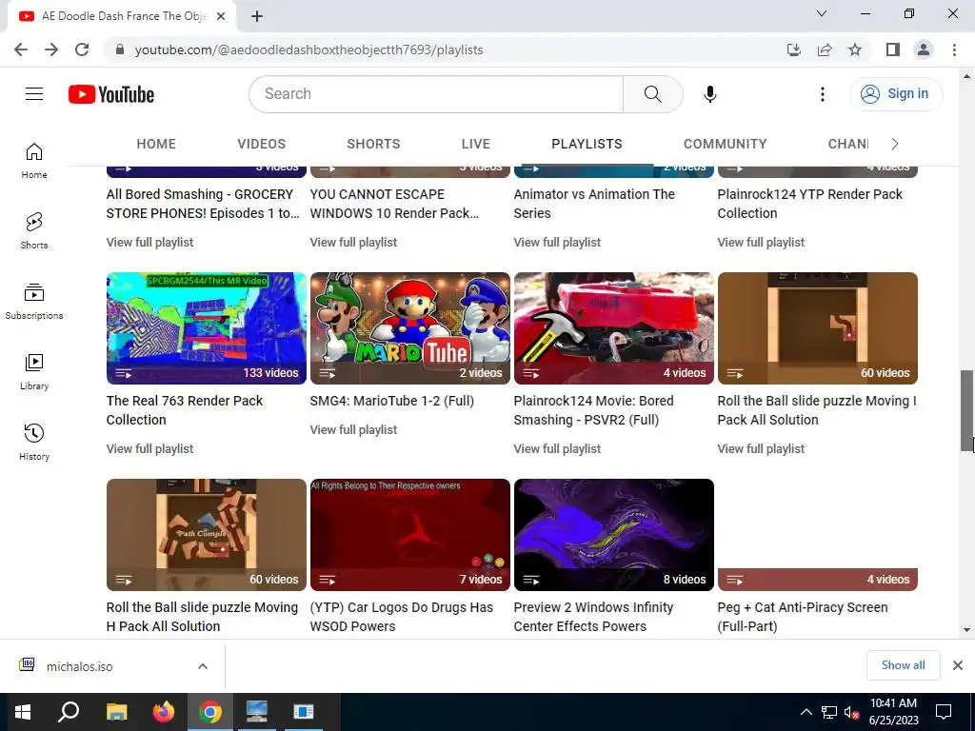Screen dimensions: 975x731
Task: Launch File Explorer from the taskbar
Action: 116,712
